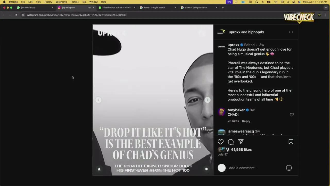Close the Instagram tab

click(94, 7)
